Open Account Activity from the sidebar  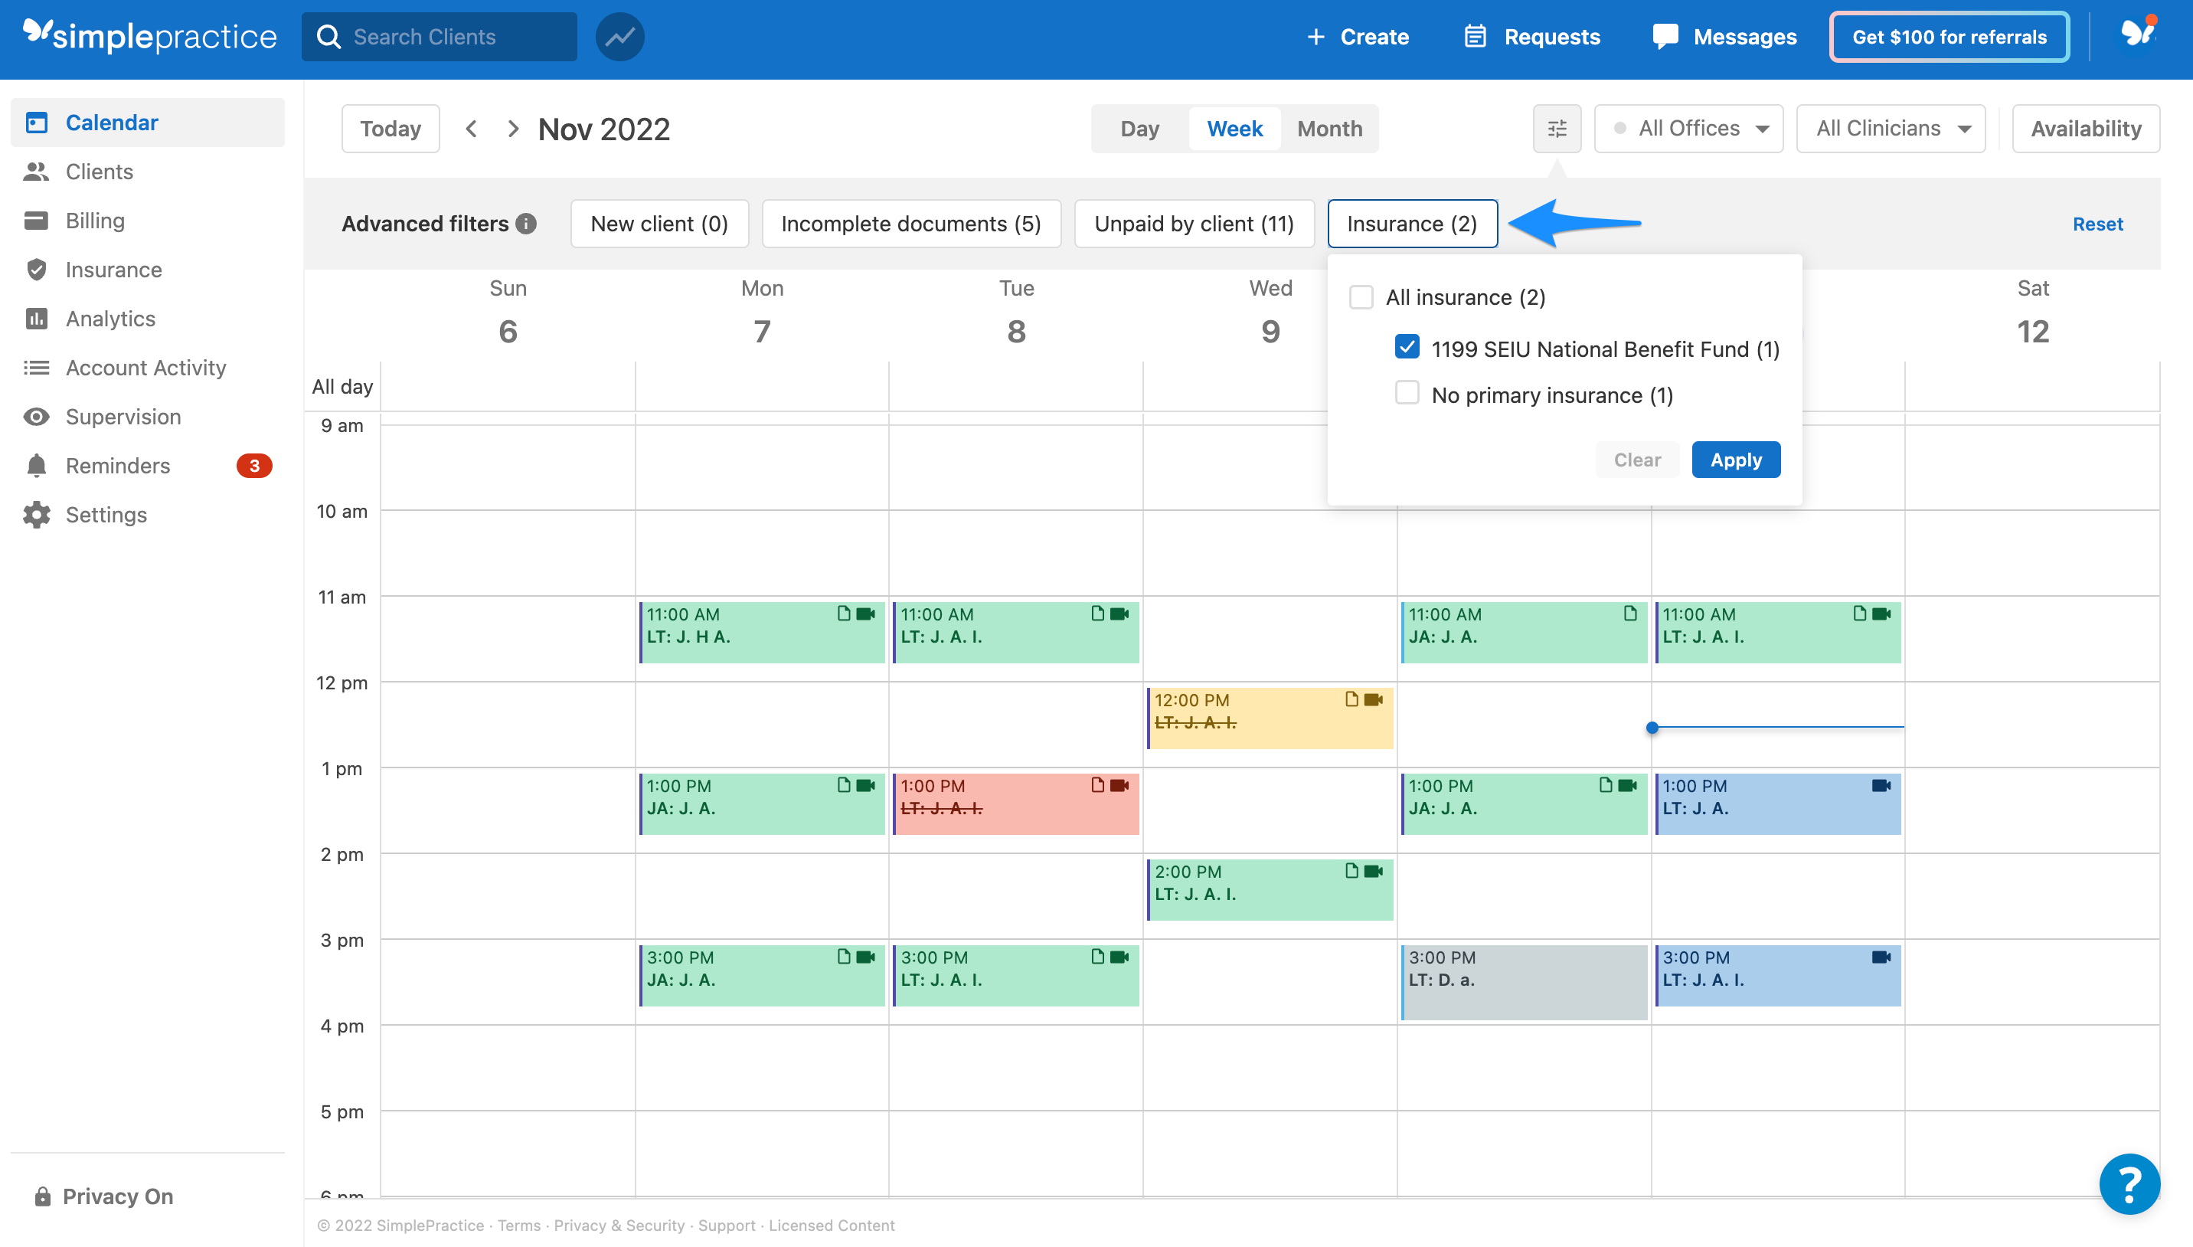click(x=145, y=368)
